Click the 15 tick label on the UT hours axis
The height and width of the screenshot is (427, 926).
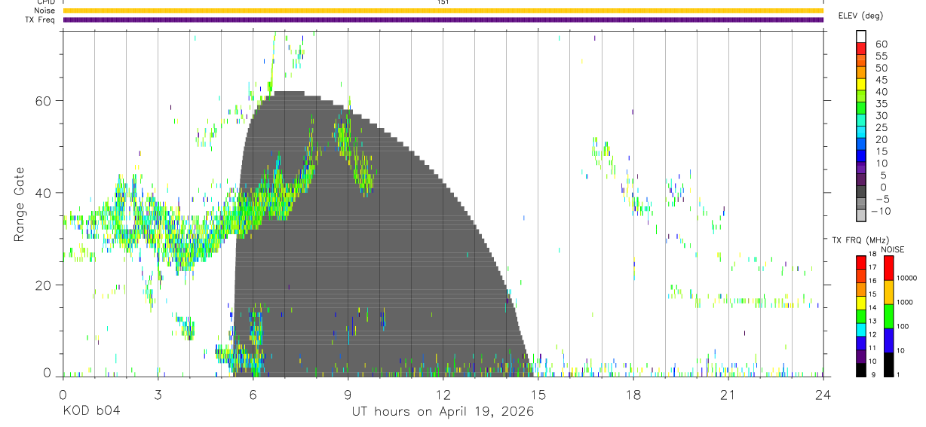click(x=538, y=394)
